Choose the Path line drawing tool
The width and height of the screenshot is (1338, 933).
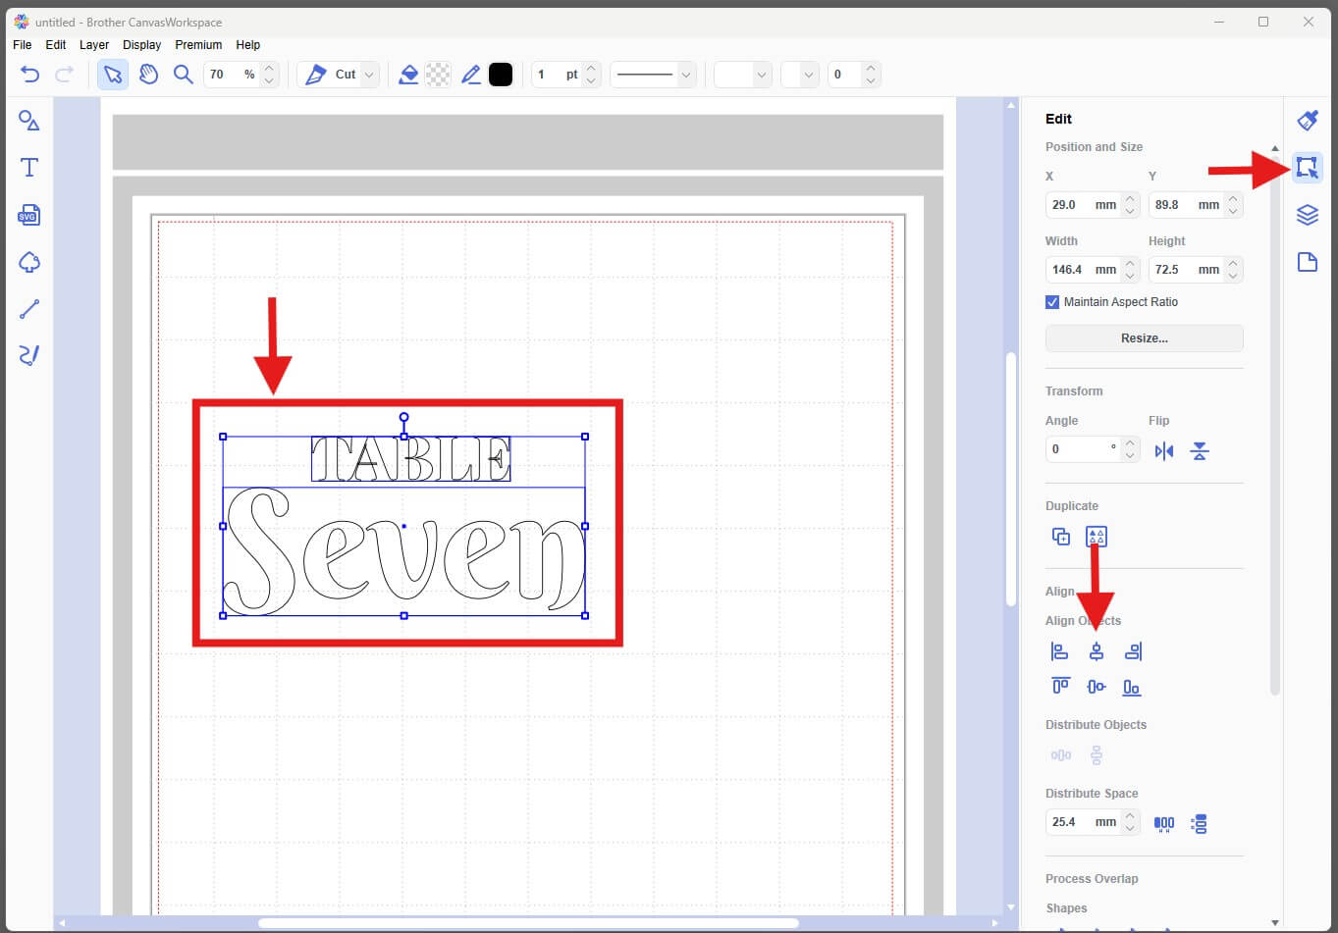point(29,309)
